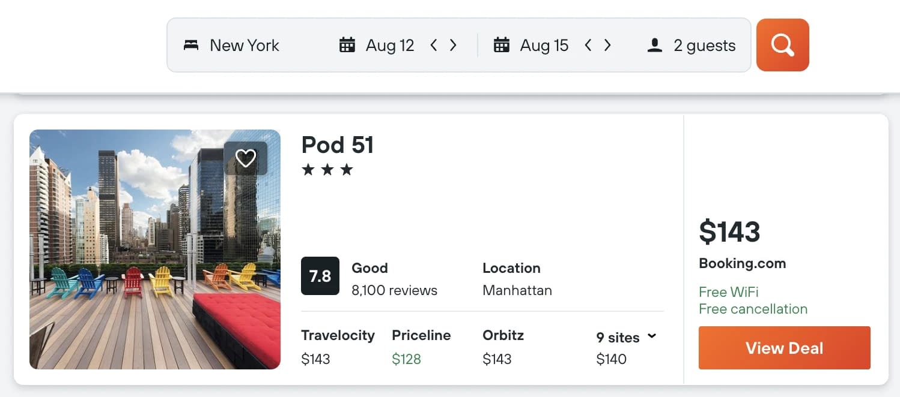Move the Aug 15 check-out date back one day
Screen dimensions: 900x397
588,45
